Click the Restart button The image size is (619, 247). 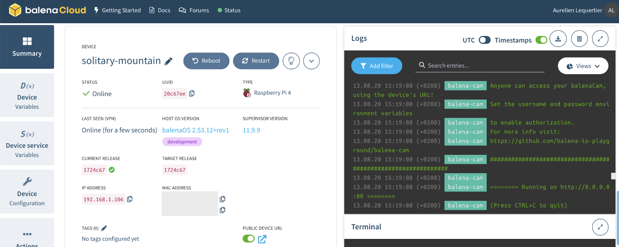point(256,61)
